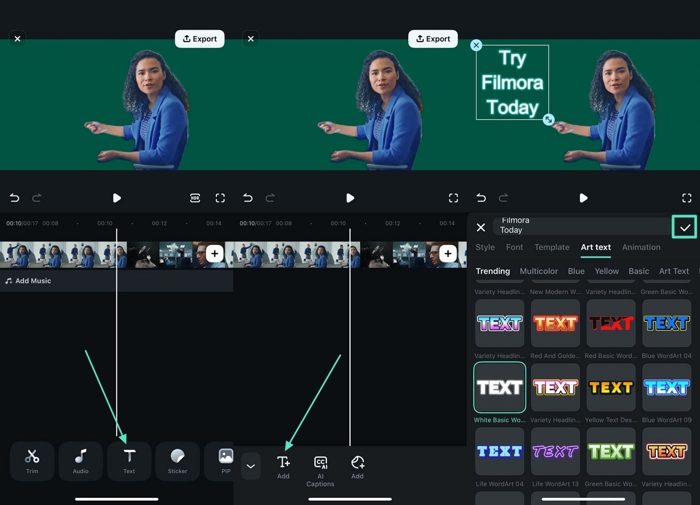Screen dimensions: 700x505
Task: Choose the Yellow Text Design preset
Action: coord(611,388)
